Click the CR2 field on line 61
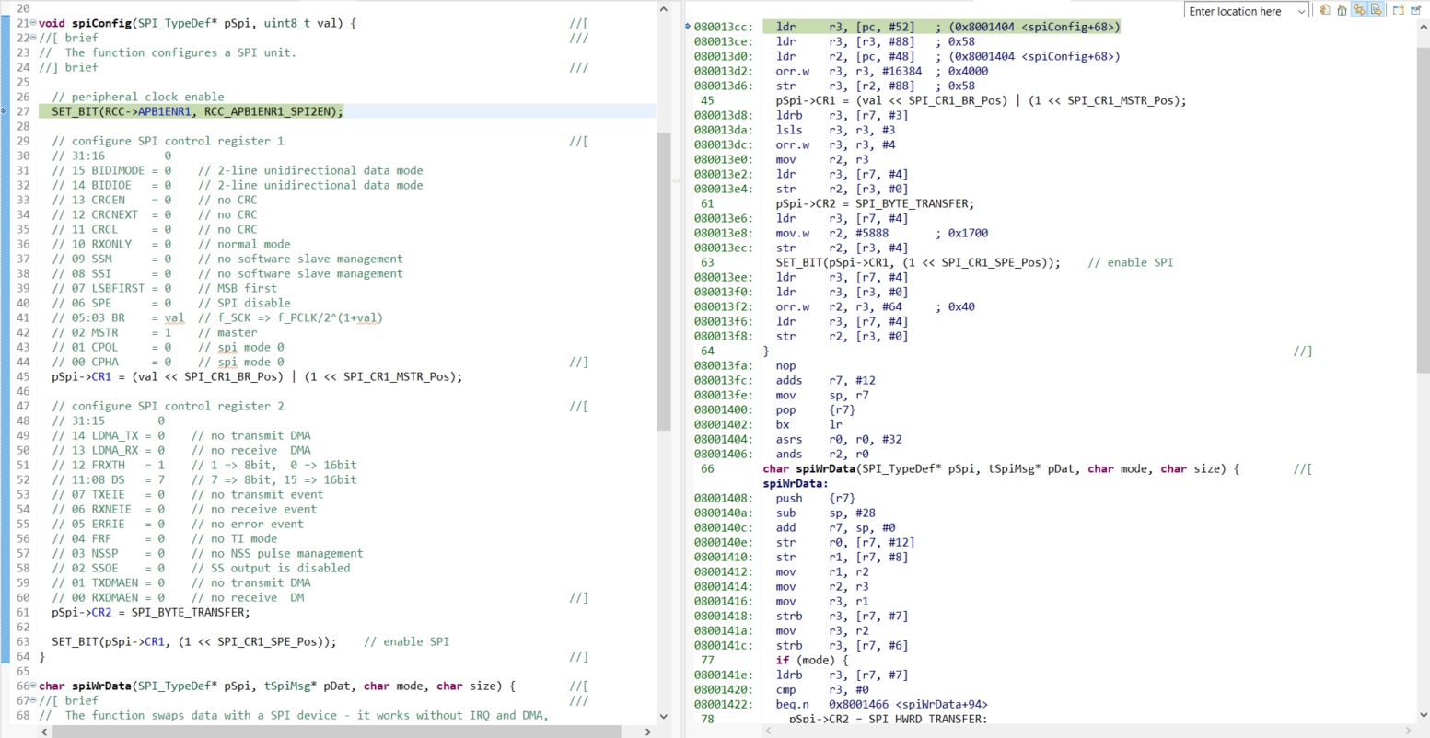Image resolution: width=1430 pixels, height=738 pixels. coord(101,612)
